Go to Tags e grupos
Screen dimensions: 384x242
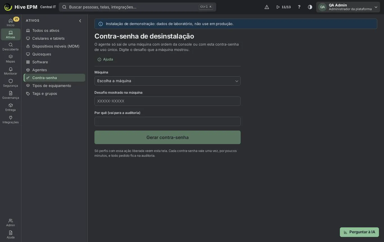coord(54,93)
